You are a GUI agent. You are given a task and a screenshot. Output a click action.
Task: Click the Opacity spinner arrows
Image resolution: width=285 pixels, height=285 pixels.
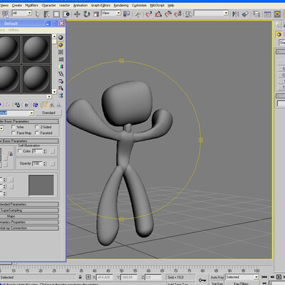[45, 163]
